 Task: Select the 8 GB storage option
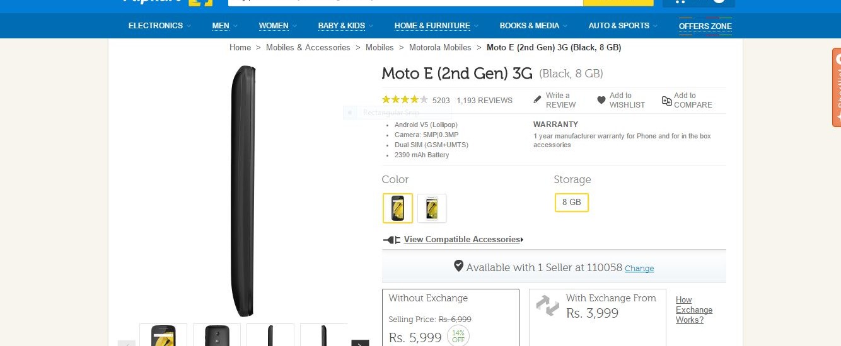pos(571,203)
